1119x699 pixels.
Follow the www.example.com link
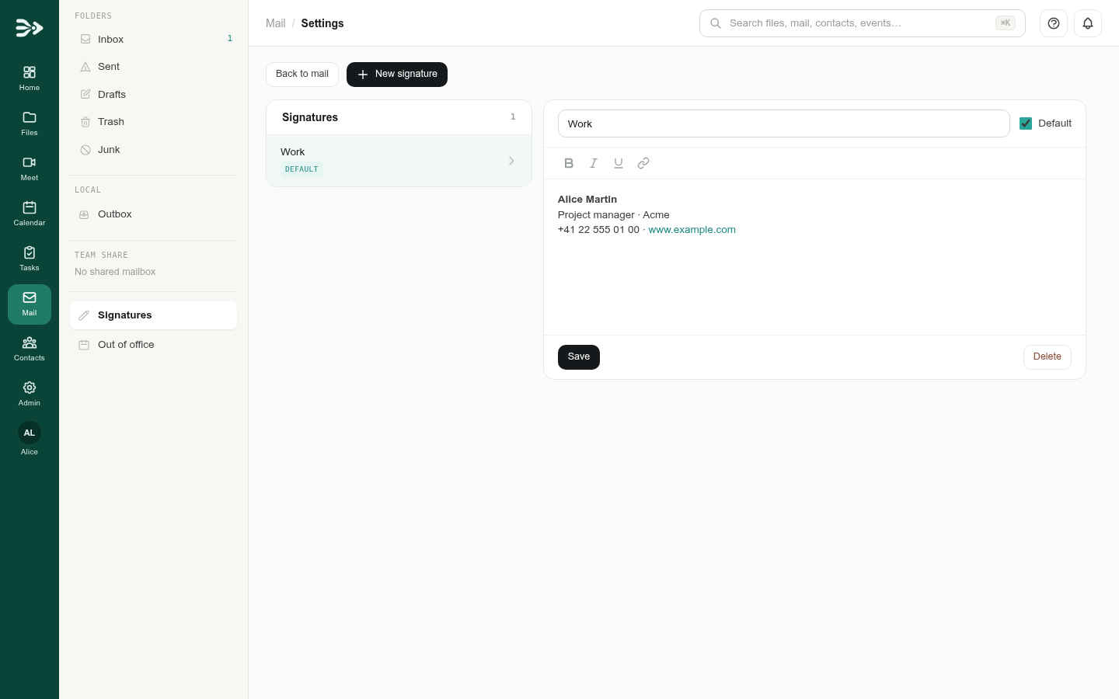click(x=692, y=230)
